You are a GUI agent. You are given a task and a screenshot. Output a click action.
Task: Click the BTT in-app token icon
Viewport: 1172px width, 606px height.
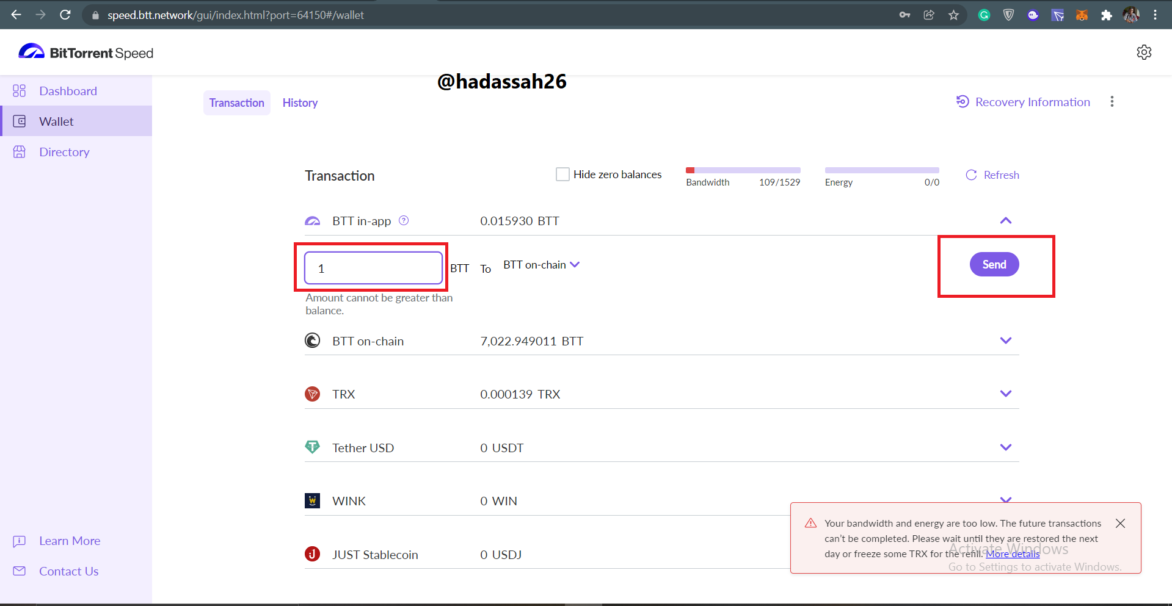point(312,221)
